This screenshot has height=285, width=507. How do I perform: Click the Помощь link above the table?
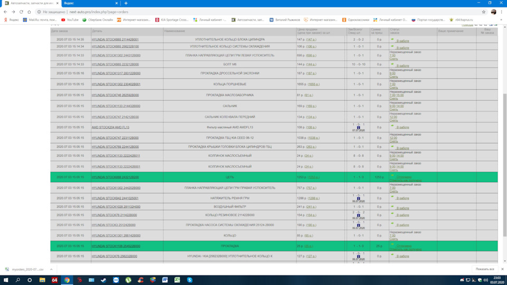467,25
